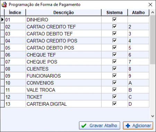Image resolution: width=156 pixels, height=132 pixels.
Task: Select the Atalho cell of VALE TROCA
Action: coord(138,90)
